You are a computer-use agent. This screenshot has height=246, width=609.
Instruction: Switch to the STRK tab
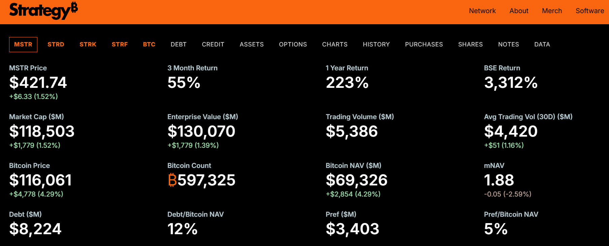click(x=88, y=44)
